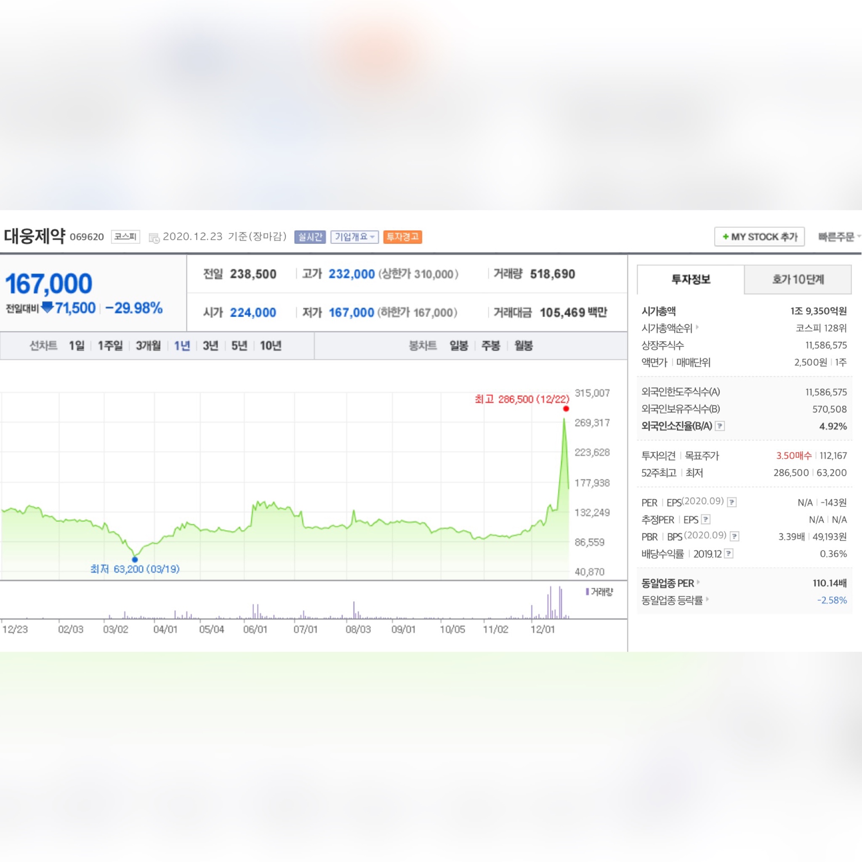This screenshot has width=862, height=862.
Task: Select the 5년 line chart period
Action: tap(239, 346)
